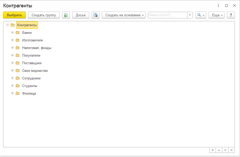Viewport: 240px width, 157px height.
Task: Click the Сотрудники folder icon
Action: [x=18, y=78]
